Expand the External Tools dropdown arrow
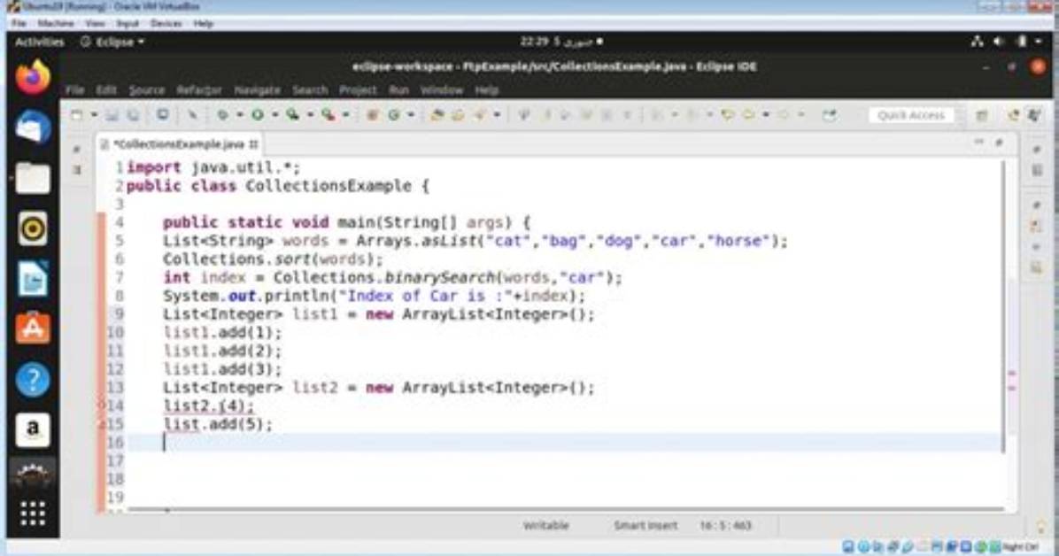 (x=345, y=115)
